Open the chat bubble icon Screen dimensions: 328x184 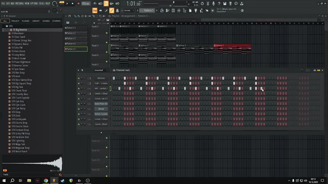click(236, 4)
